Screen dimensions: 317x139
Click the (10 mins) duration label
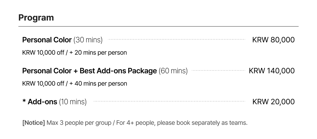73,102
